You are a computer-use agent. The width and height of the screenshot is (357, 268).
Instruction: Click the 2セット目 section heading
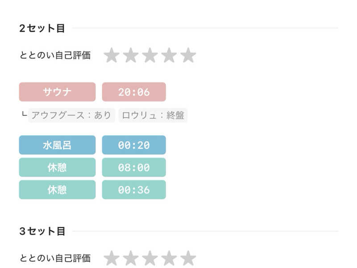[42, 29]
